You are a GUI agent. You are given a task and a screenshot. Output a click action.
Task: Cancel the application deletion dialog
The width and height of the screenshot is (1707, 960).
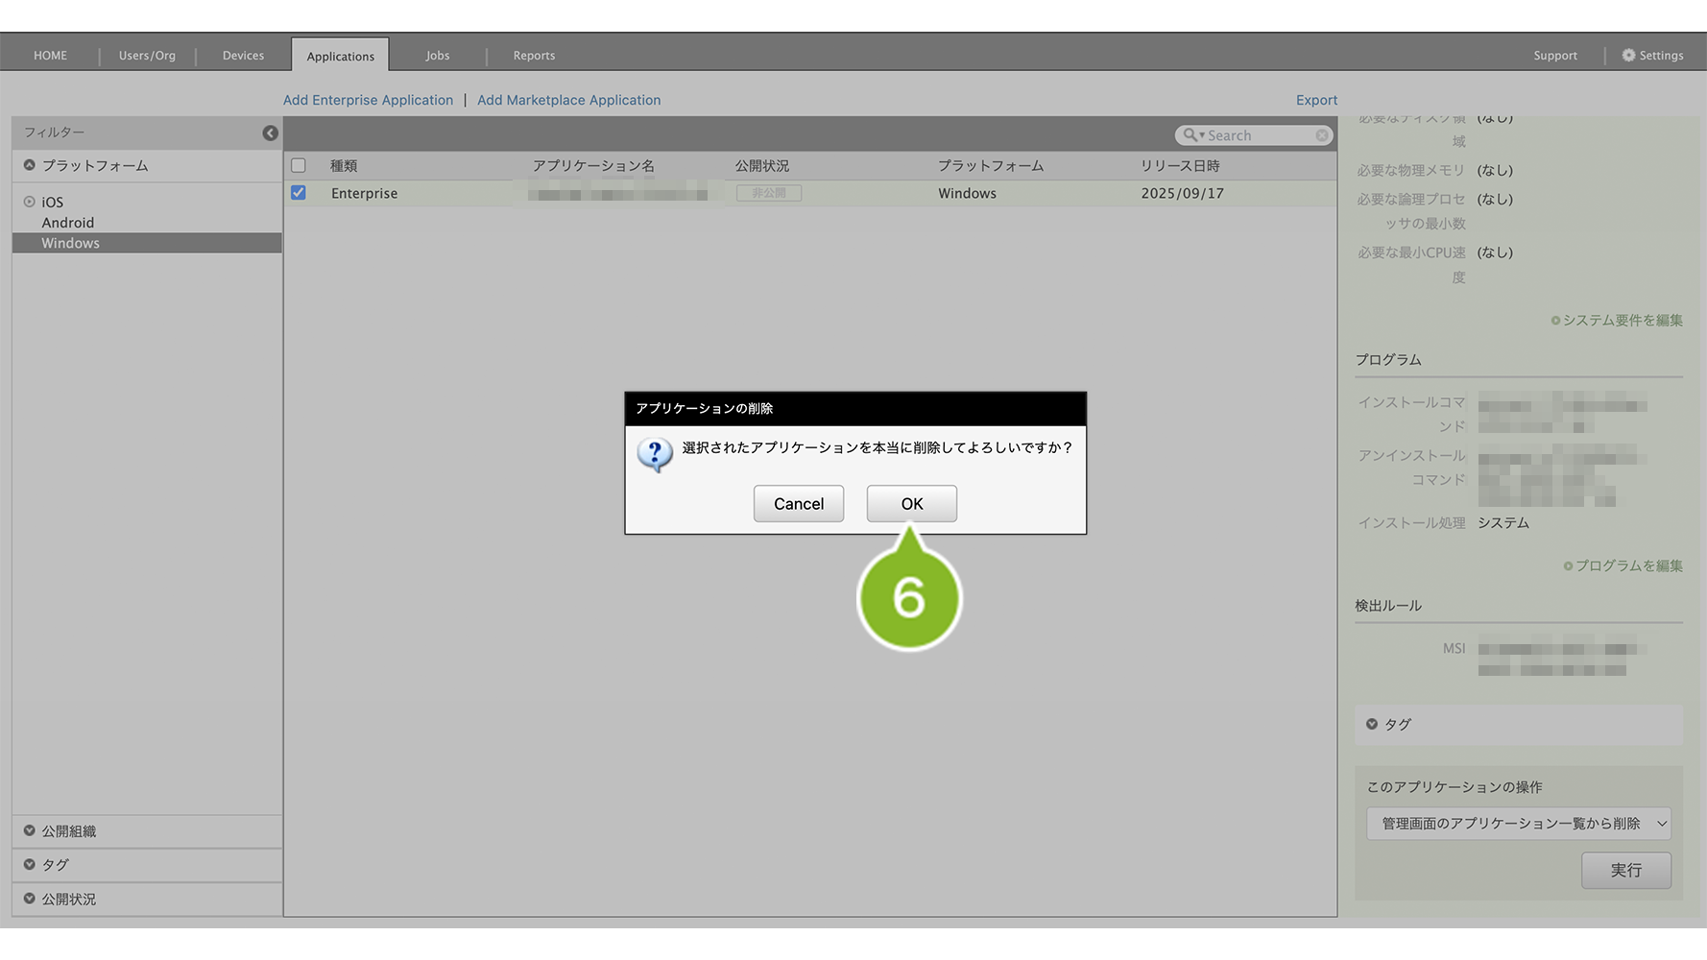coord(798,504)
